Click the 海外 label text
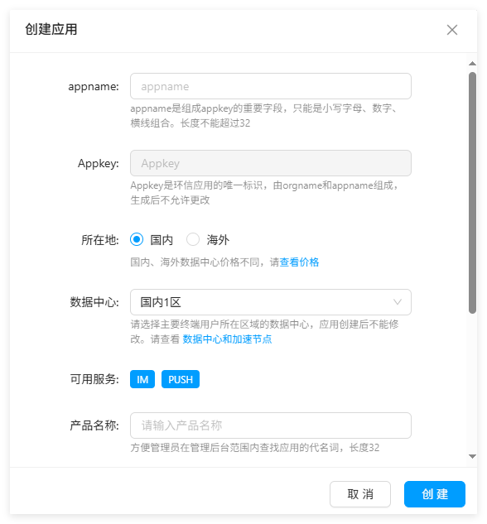Image resolution: width=487 pixels, height=524 pixels. 218,240
